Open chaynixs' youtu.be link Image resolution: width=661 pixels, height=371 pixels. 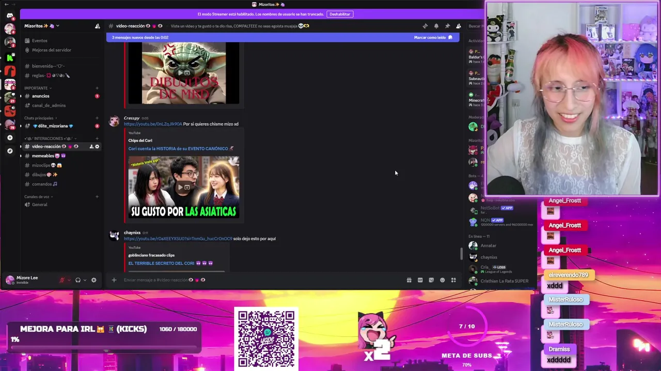coord(178,239)
